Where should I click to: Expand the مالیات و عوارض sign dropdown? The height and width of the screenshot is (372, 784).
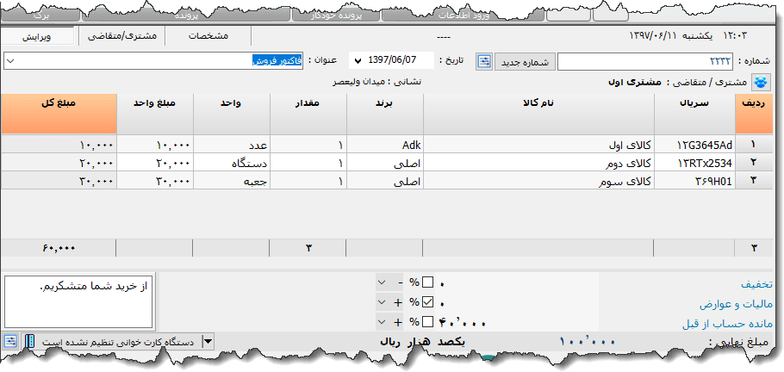[x=382, y=302]
